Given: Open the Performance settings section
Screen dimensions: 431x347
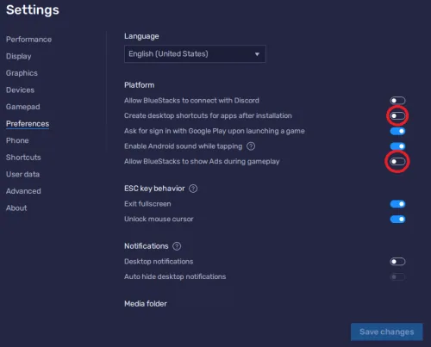Looking at the screenshot, I should coord(28,40).
